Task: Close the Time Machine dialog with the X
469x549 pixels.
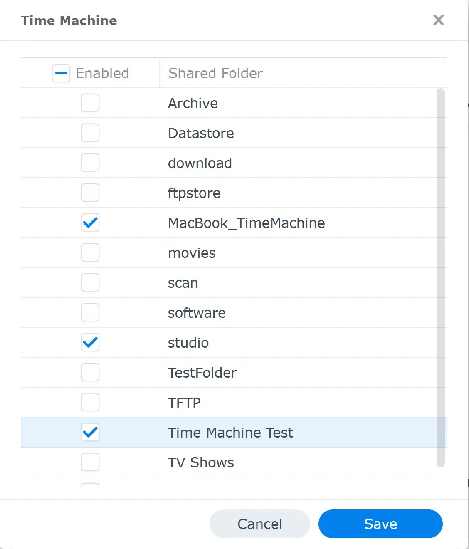Action: [x=438, y=20]
